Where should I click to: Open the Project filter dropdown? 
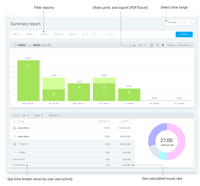point(59,34)
